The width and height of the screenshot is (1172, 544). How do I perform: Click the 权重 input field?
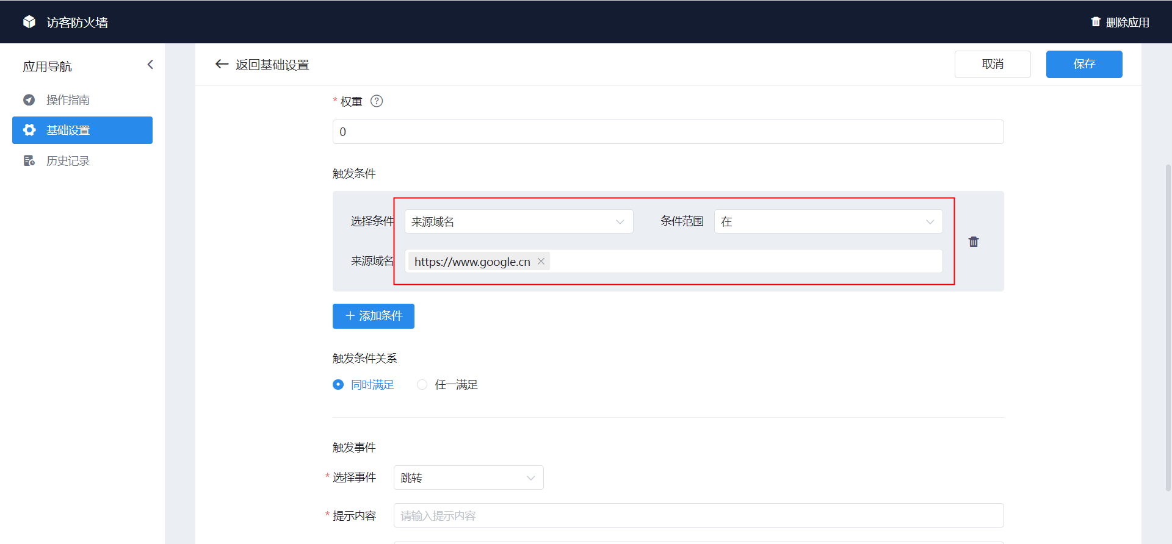click(668, 132)
